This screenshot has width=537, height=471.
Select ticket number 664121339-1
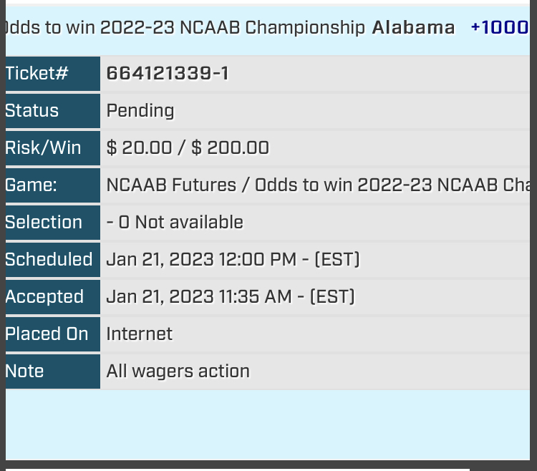click(168, 74)
